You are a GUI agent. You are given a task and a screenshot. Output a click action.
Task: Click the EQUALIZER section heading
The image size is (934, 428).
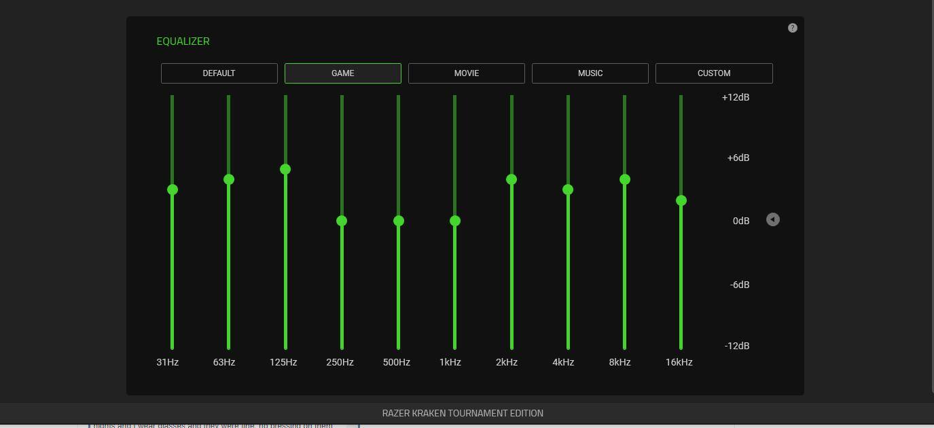183,41
